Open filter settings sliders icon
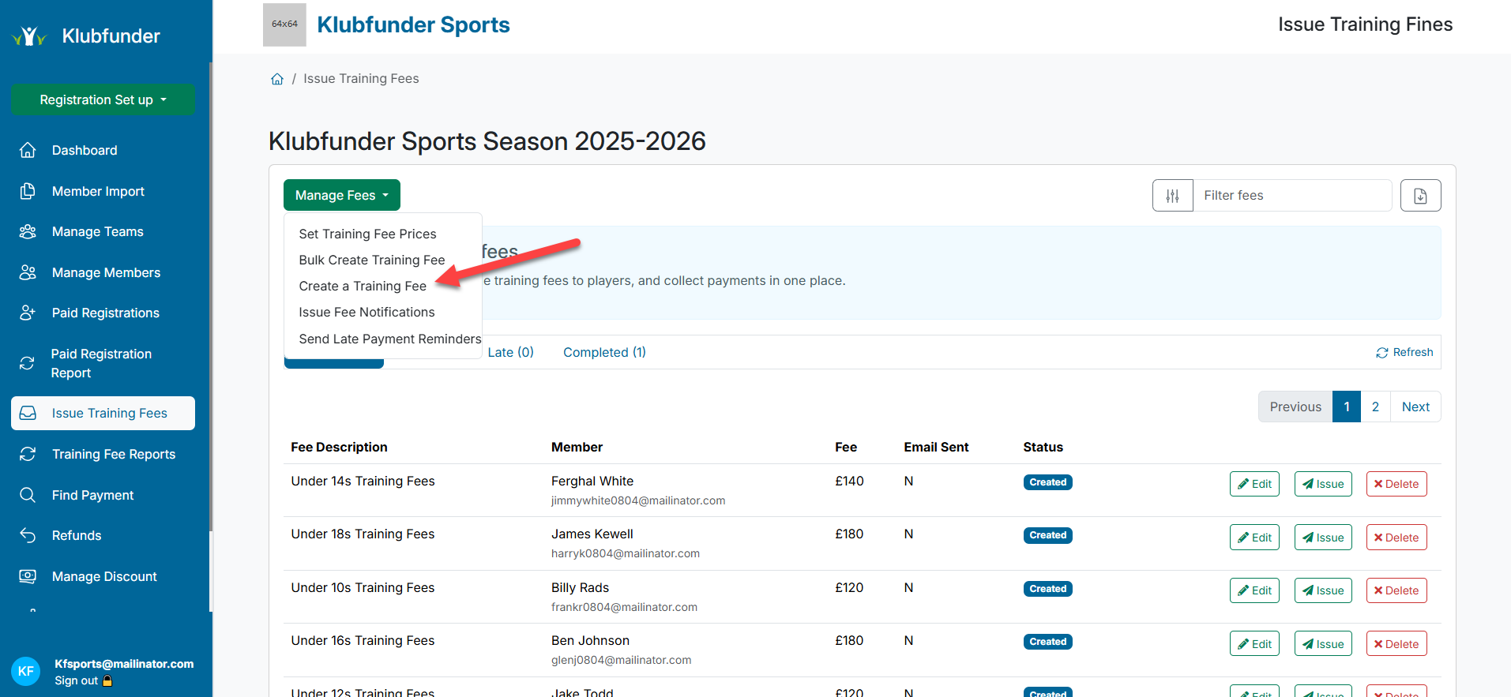1511x697 pixels. pyautogui.click(x=1172, y=196)
